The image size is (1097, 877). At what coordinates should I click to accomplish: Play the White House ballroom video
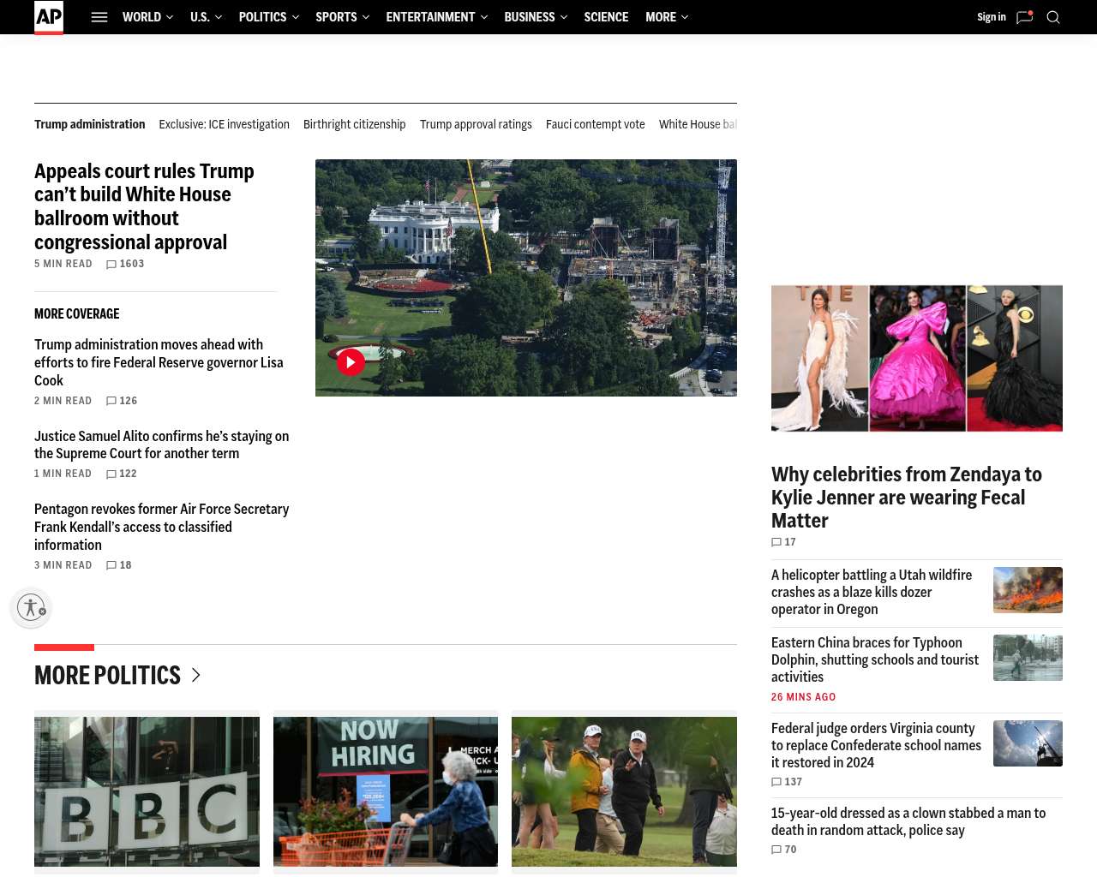pyautogui.click(x=351, y=362)
